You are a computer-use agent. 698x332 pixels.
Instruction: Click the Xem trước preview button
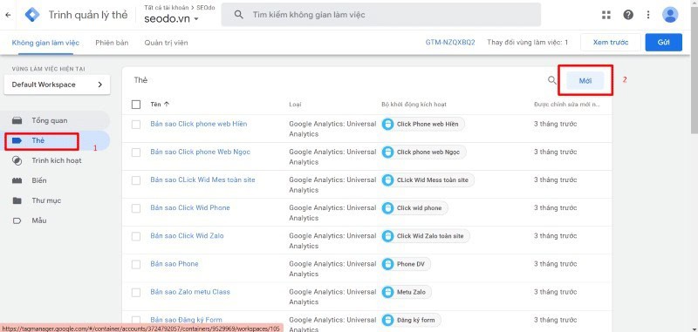pyautogui.click(x=611, y=42)
